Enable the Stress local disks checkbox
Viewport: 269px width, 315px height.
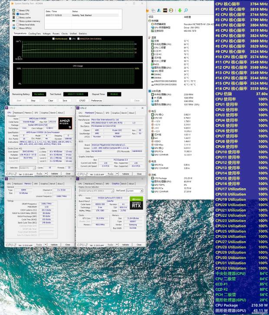(x=18, y=25)
